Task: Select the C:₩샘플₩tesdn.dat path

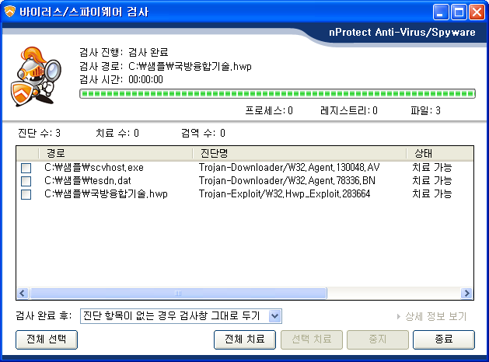Action: pyautogui.click(x=88, y=181)
